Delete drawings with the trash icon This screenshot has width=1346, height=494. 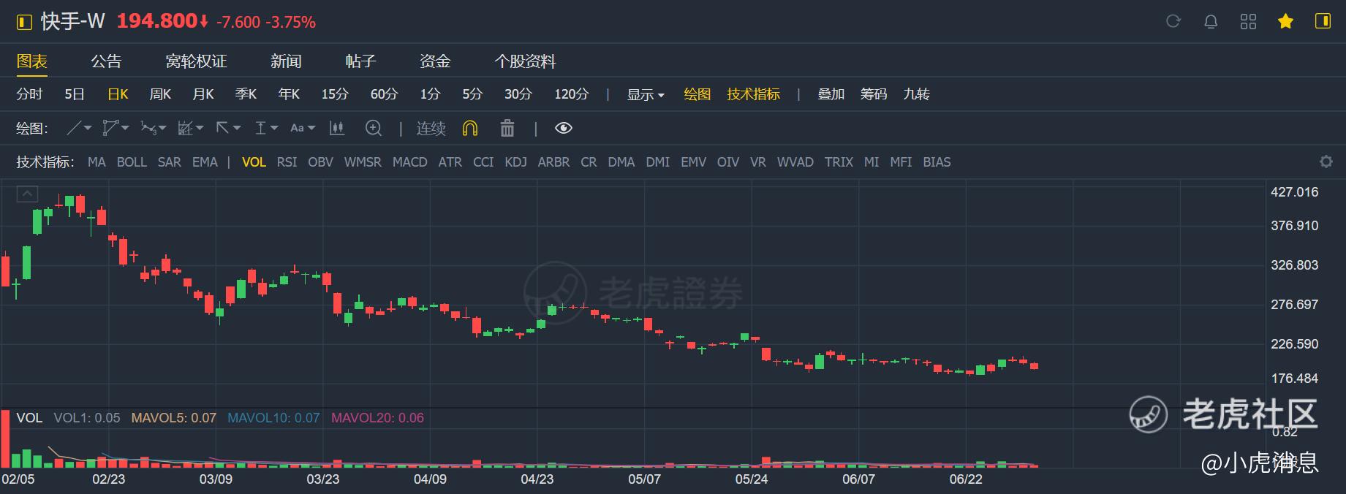(x=507, y=128)
